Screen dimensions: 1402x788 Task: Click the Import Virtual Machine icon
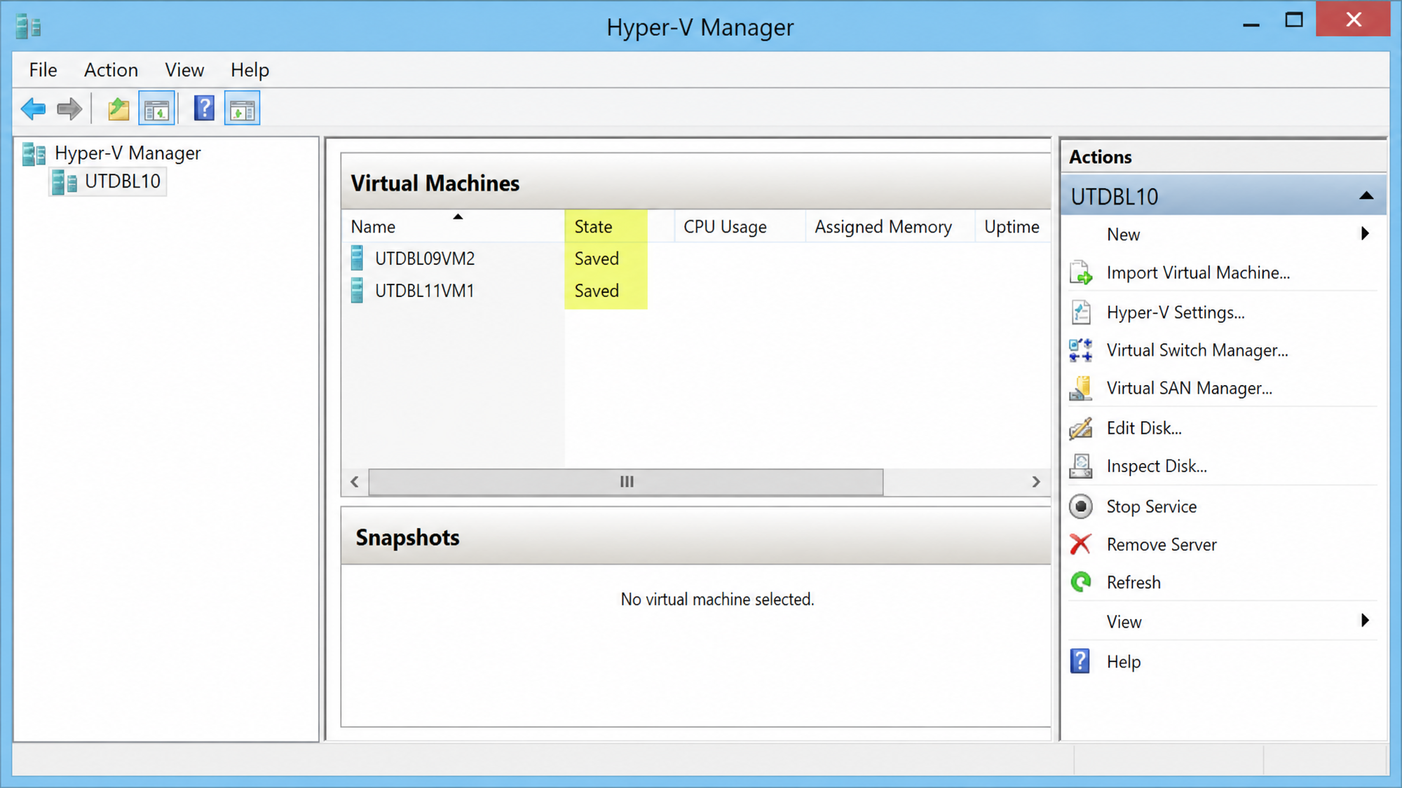click(1081, 272)
